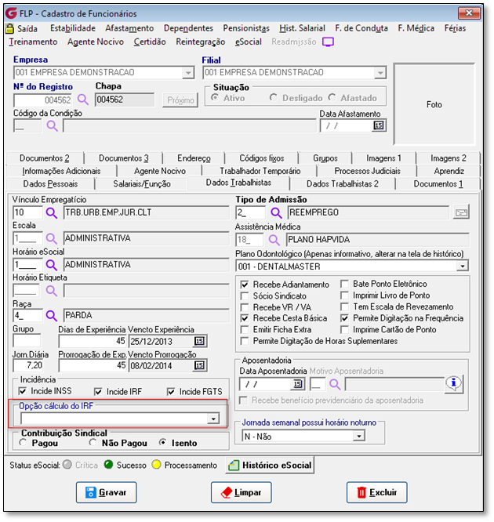Check Sócio Sindicato box

coord(245,296)
